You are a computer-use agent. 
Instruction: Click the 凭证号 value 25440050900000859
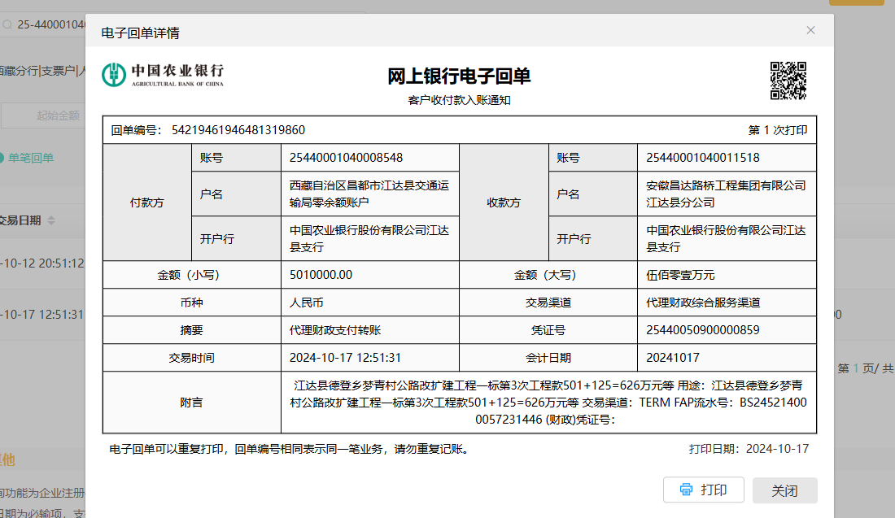[x=702, y=330]
